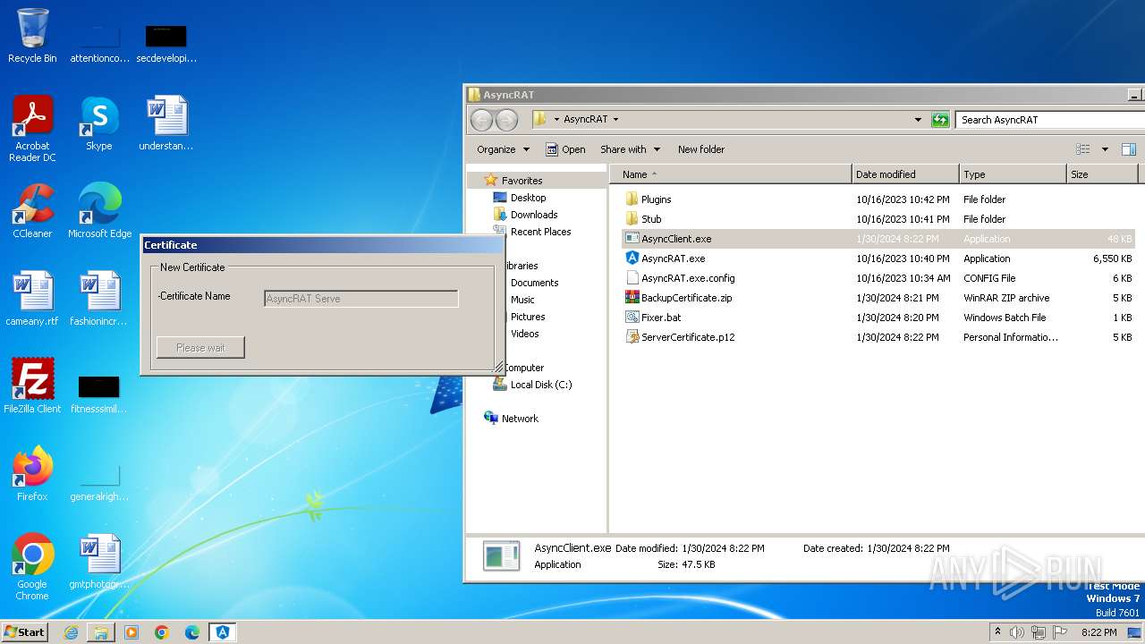Open Firefox desktop shortcut
The height and width of the screenshot is (644, 1145).
pyautogui.click(x=32, y=473)
